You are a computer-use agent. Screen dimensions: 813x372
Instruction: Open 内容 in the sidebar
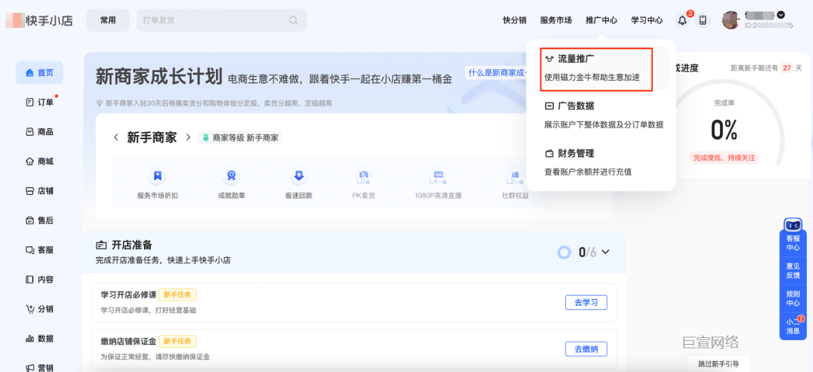point(39,279)
